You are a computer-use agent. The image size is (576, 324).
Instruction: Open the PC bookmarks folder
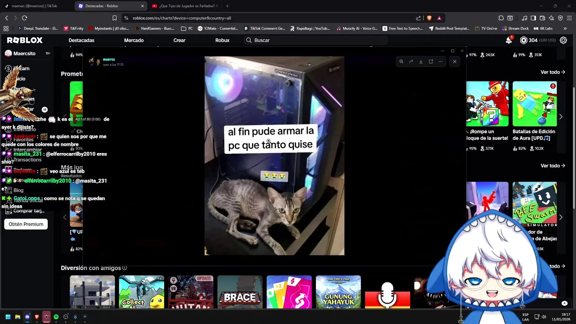click(187, 28)
